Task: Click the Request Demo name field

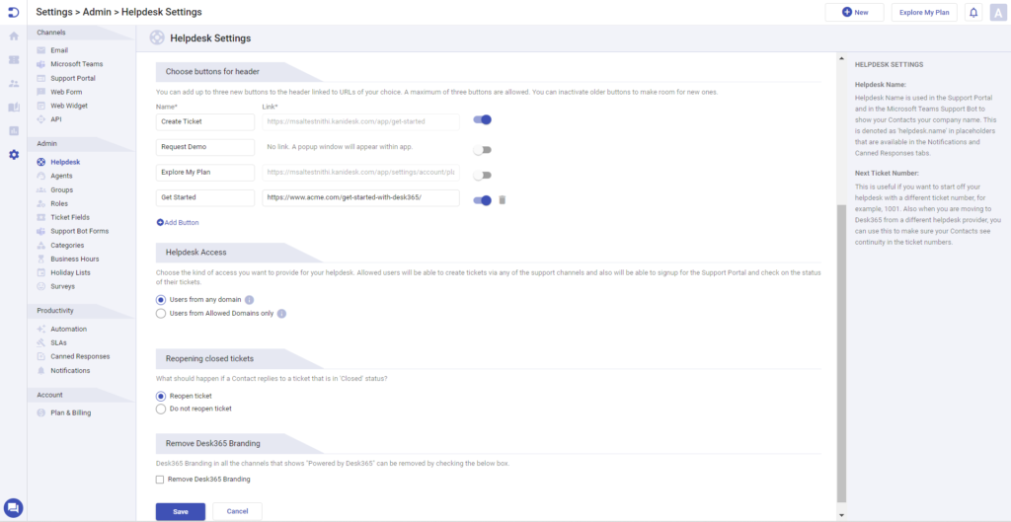Action: coord(205,147)
